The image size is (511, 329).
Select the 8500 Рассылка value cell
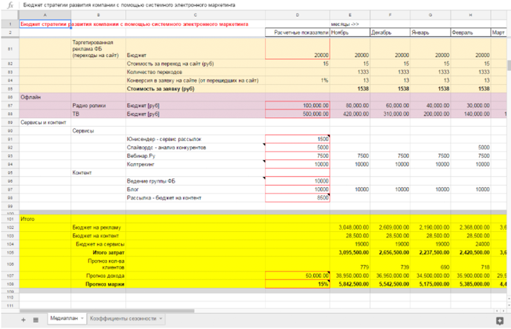297,198
